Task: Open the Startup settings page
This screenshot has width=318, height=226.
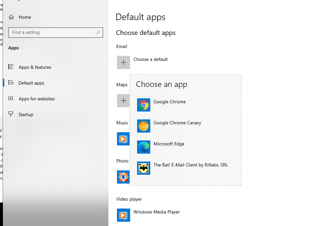Action: (26, 114)
